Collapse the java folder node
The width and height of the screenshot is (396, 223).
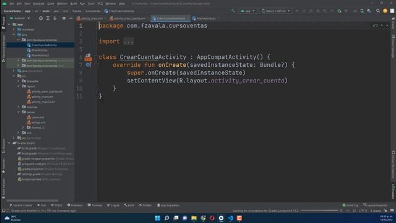(14, 35)
